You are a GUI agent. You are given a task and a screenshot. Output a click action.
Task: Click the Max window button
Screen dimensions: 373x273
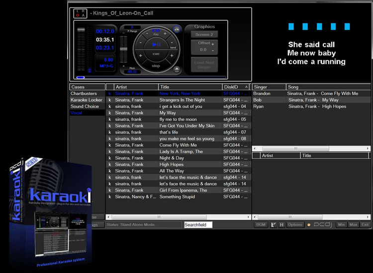pos(353,224)
